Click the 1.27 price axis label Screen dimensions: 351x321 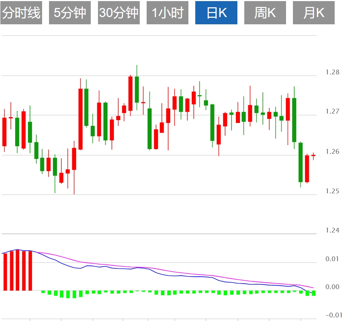[x=332, y=112]
